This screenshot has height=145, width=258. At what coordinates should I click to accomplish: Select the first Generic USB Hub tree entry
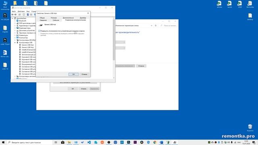coord(27,45)
